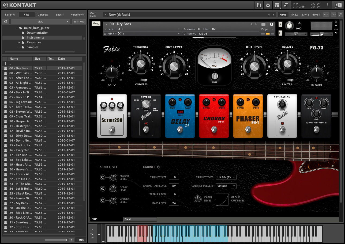Select rack page 49-64
345x244 pixels.
(316, 15)
